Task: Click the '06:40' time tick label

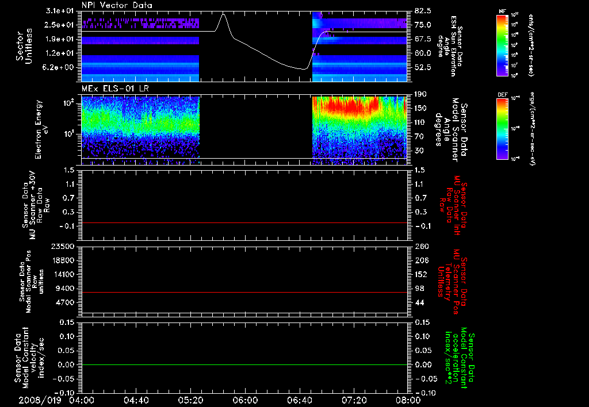Action: 299,400
